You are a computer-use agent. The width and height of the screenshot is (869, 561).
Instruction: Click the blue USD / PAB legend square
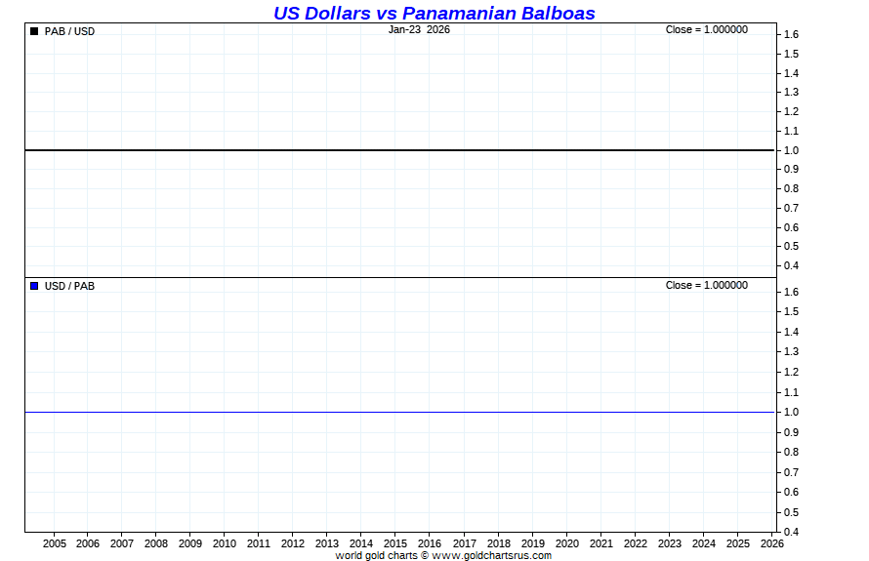click(34, 286)
